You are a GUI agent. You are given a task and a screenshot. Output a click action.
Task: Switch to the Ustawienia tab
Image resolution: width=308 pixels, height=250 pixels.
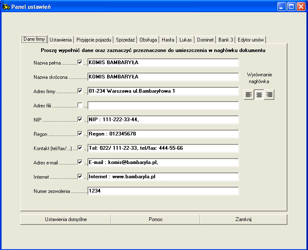point(61,40)
